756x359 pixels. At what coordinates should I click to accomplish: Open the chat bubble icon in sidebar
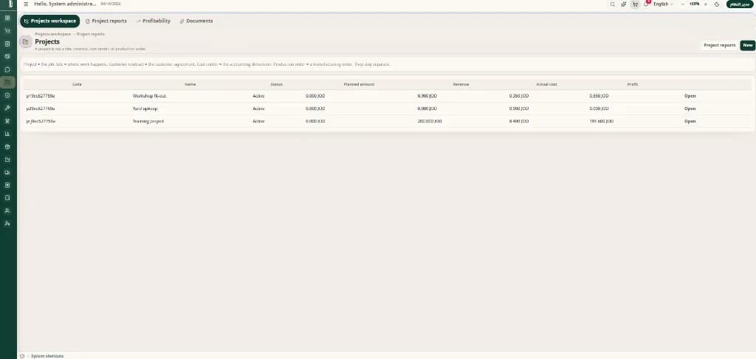(x=7, y=69)
